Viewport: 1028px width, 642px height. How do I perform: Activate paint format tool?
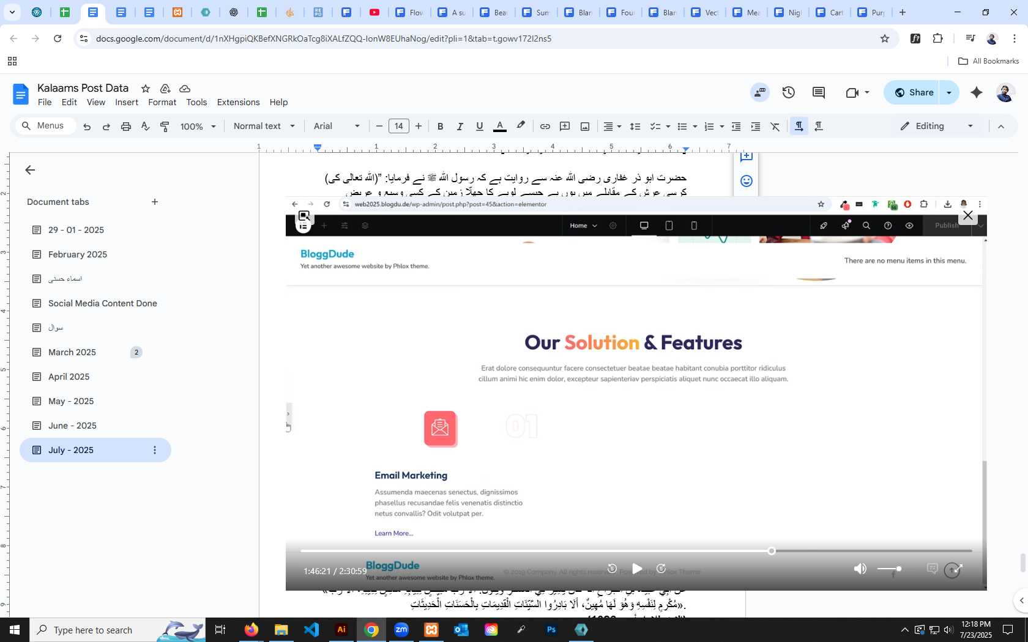pyautogui.click(x=165, y=127)
